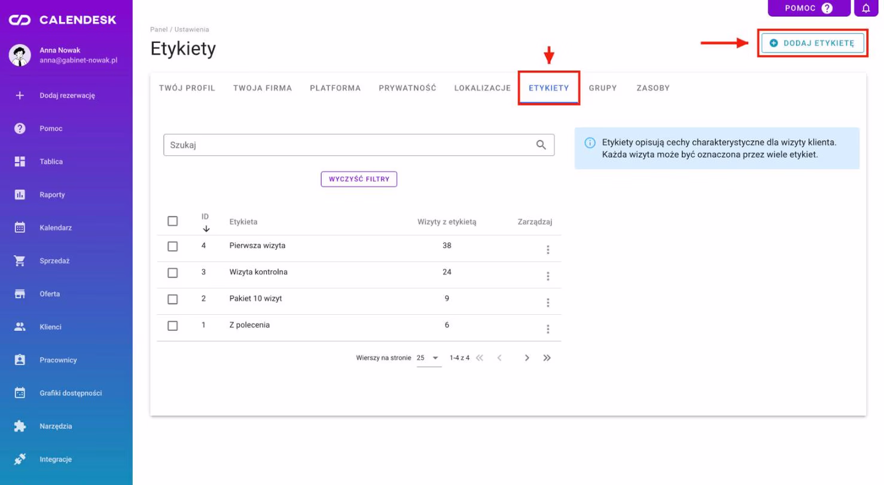Screen dimensions: 884x485
Task: Open Integracje plug icon
Action: click(20, 459)
